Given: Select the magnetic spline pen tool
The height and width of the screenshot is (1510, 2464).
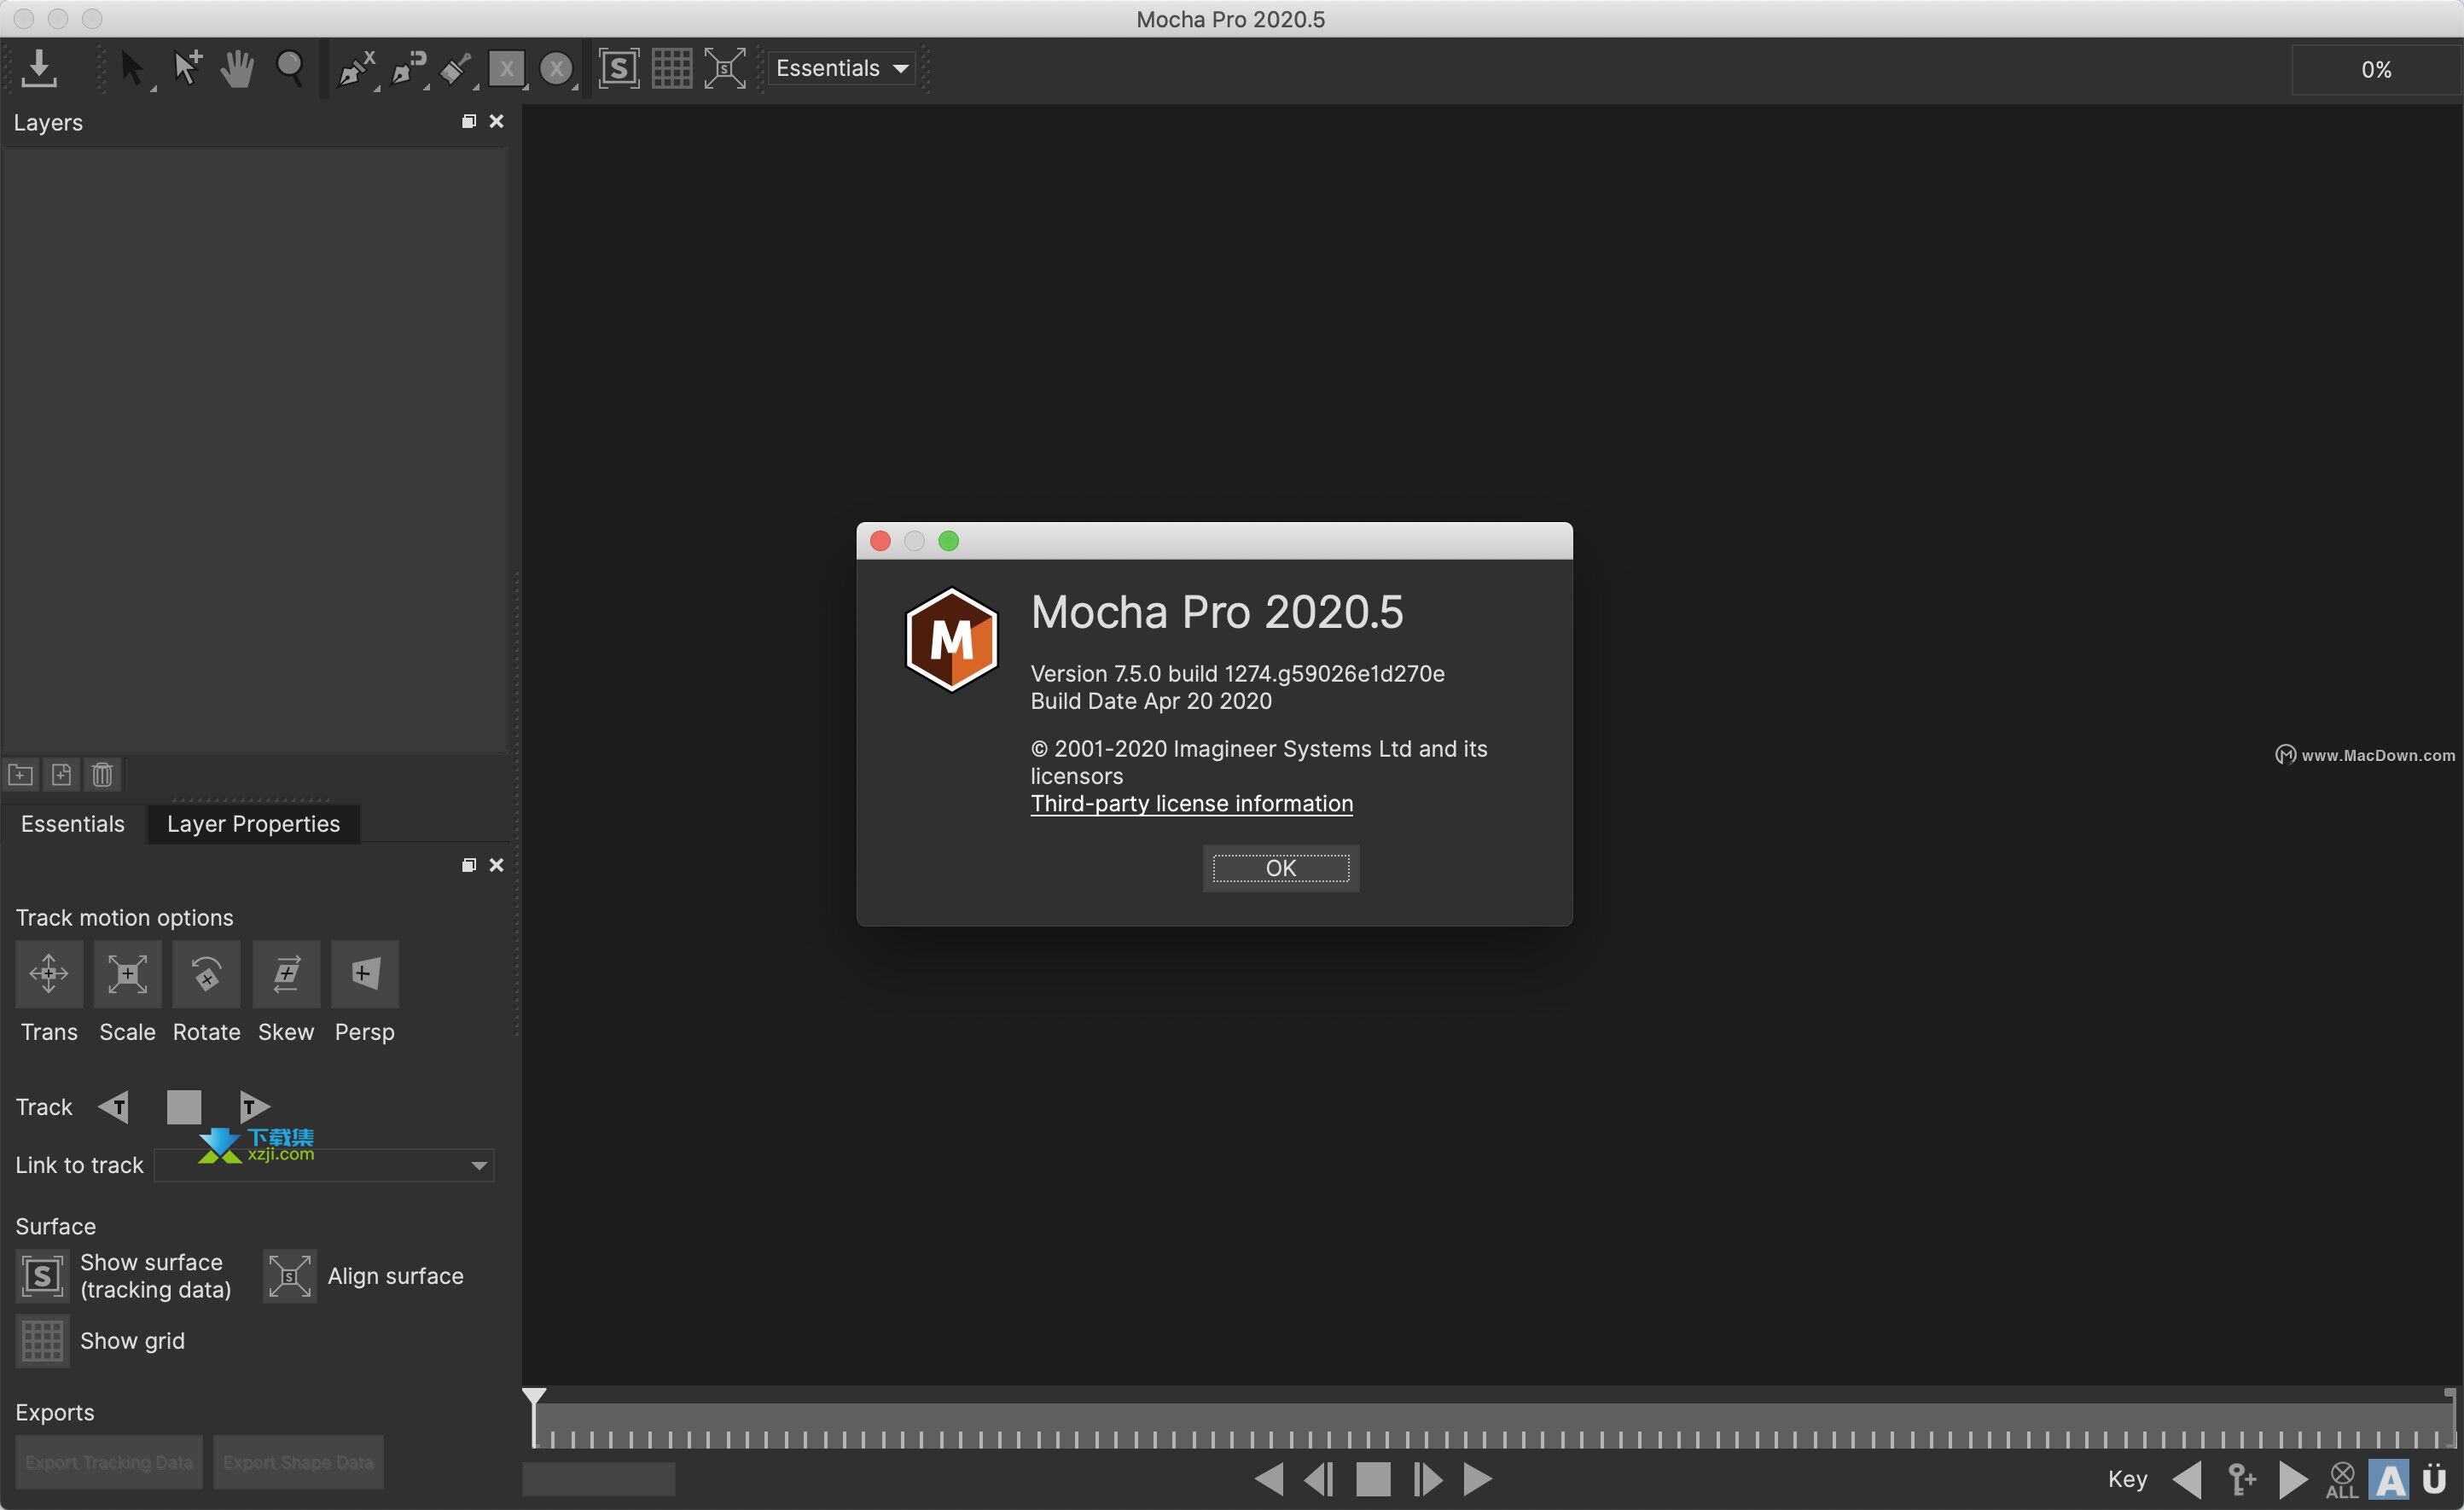Looking at the screenshot, I should pyautogui.click(x=409, y=69).
